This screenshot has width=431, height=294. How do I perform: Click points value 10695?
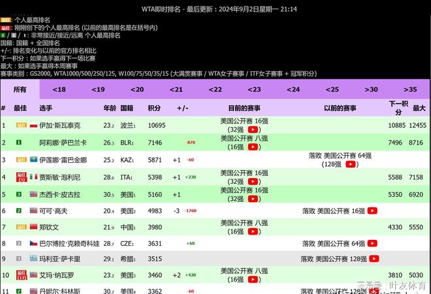(157, 125)
